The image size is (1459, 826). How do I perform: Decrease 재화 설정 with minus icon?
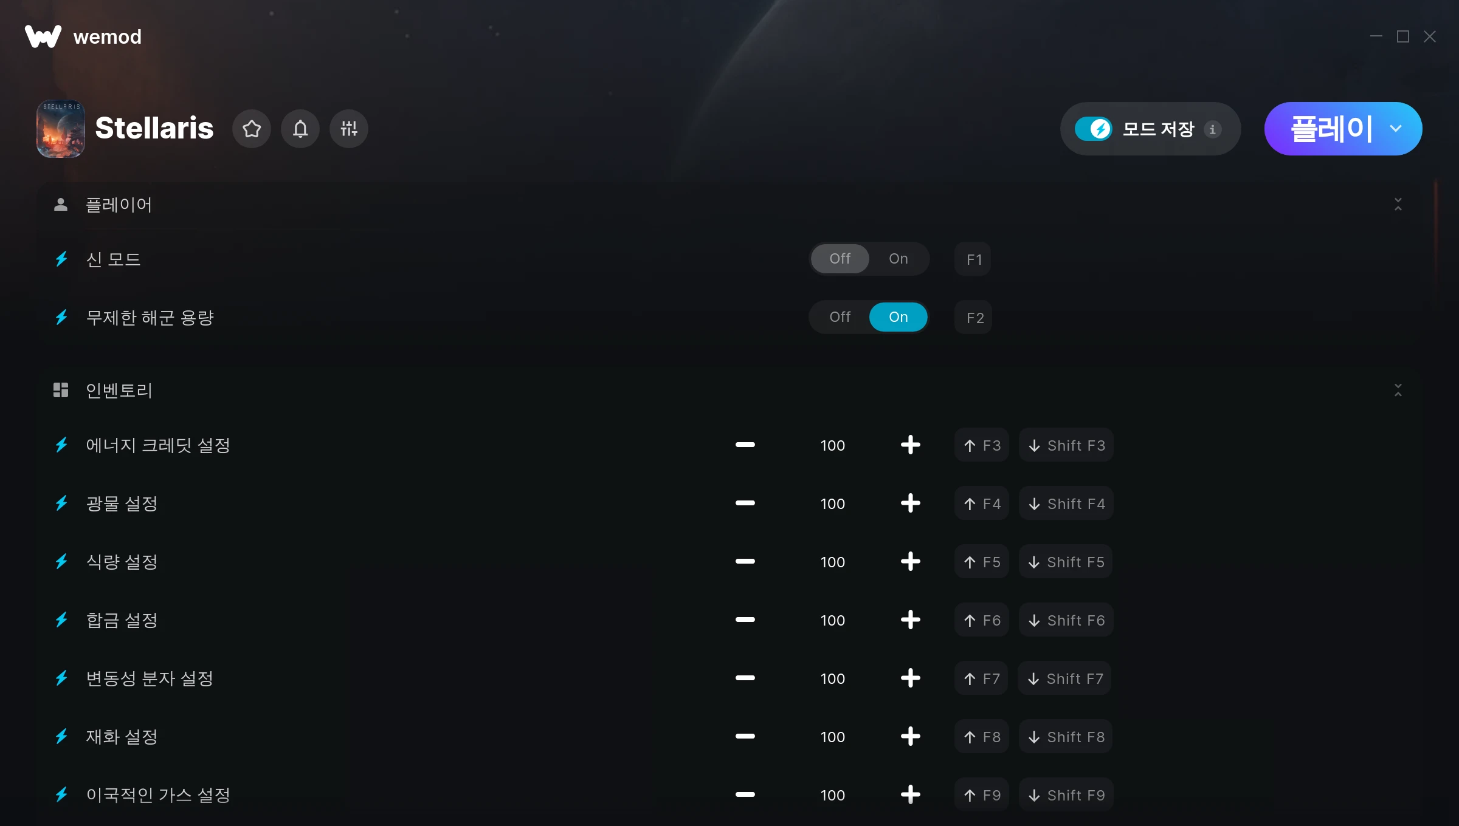[745, 737]
